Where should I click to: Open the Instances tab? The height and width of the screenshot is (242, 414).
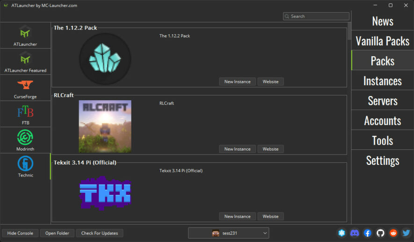[382, 81]
